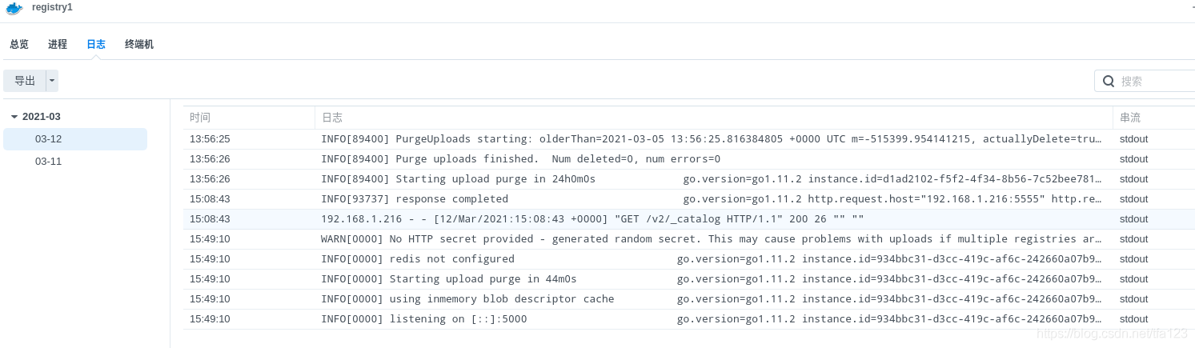Collapse the 2021-03 tree arrow
This screenshot has width=1195, height=348.
click(14, 117)
